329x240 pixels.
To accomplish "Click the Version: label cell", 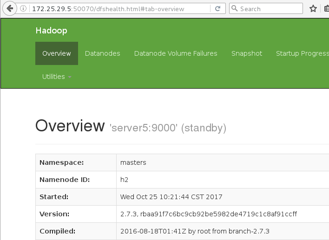I will click(76, 214).
